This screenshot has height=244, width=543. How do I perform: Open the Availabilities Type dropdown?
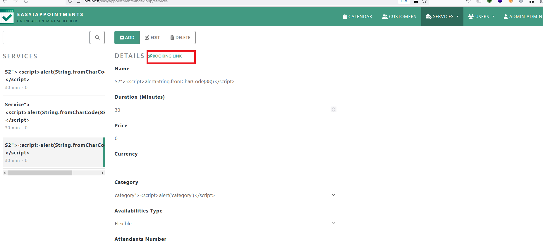coord(225,224)
